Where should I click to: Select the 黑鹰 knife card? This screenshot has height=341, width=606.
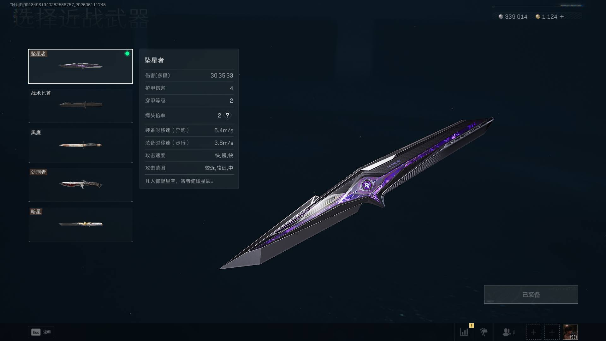click(x=80, y=145)
